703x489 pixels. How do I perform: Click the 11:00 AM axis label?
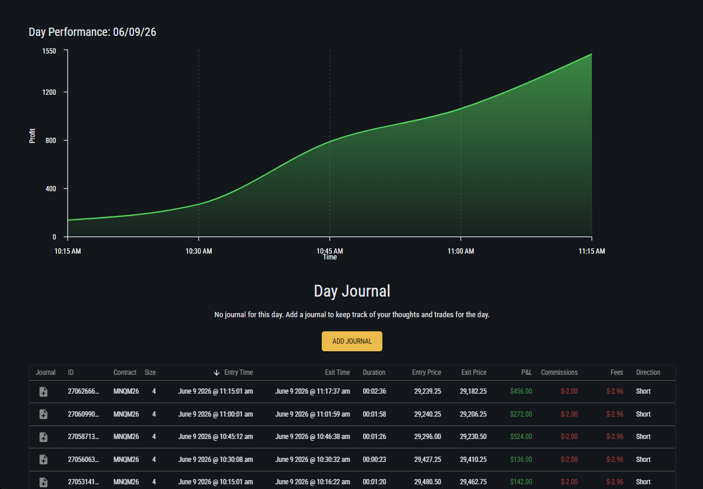(x=461, y=251)
